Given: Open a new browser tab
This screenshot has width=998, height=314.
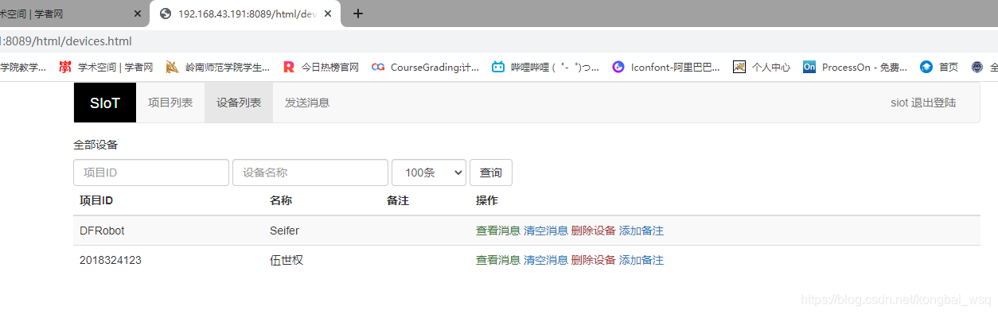Looking at the screenshot, I should point(358,14).
